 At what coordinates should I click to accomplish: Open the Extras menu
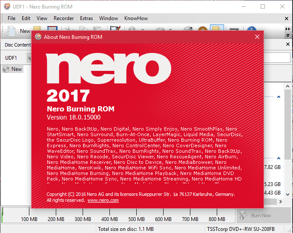pyautogui.click(x=86, y=18)
